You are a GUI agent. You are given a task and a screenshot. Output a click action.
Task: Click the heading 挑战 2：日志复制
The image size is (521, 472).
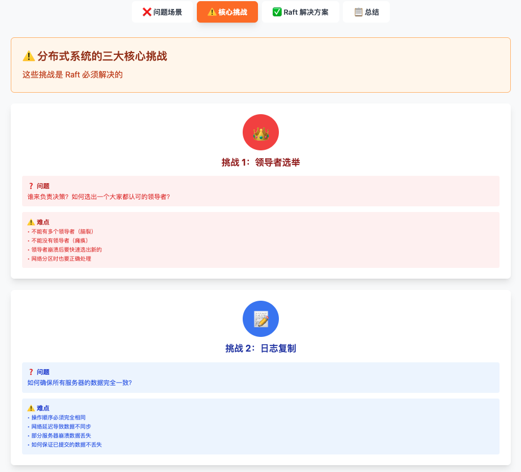pos(261,349)
